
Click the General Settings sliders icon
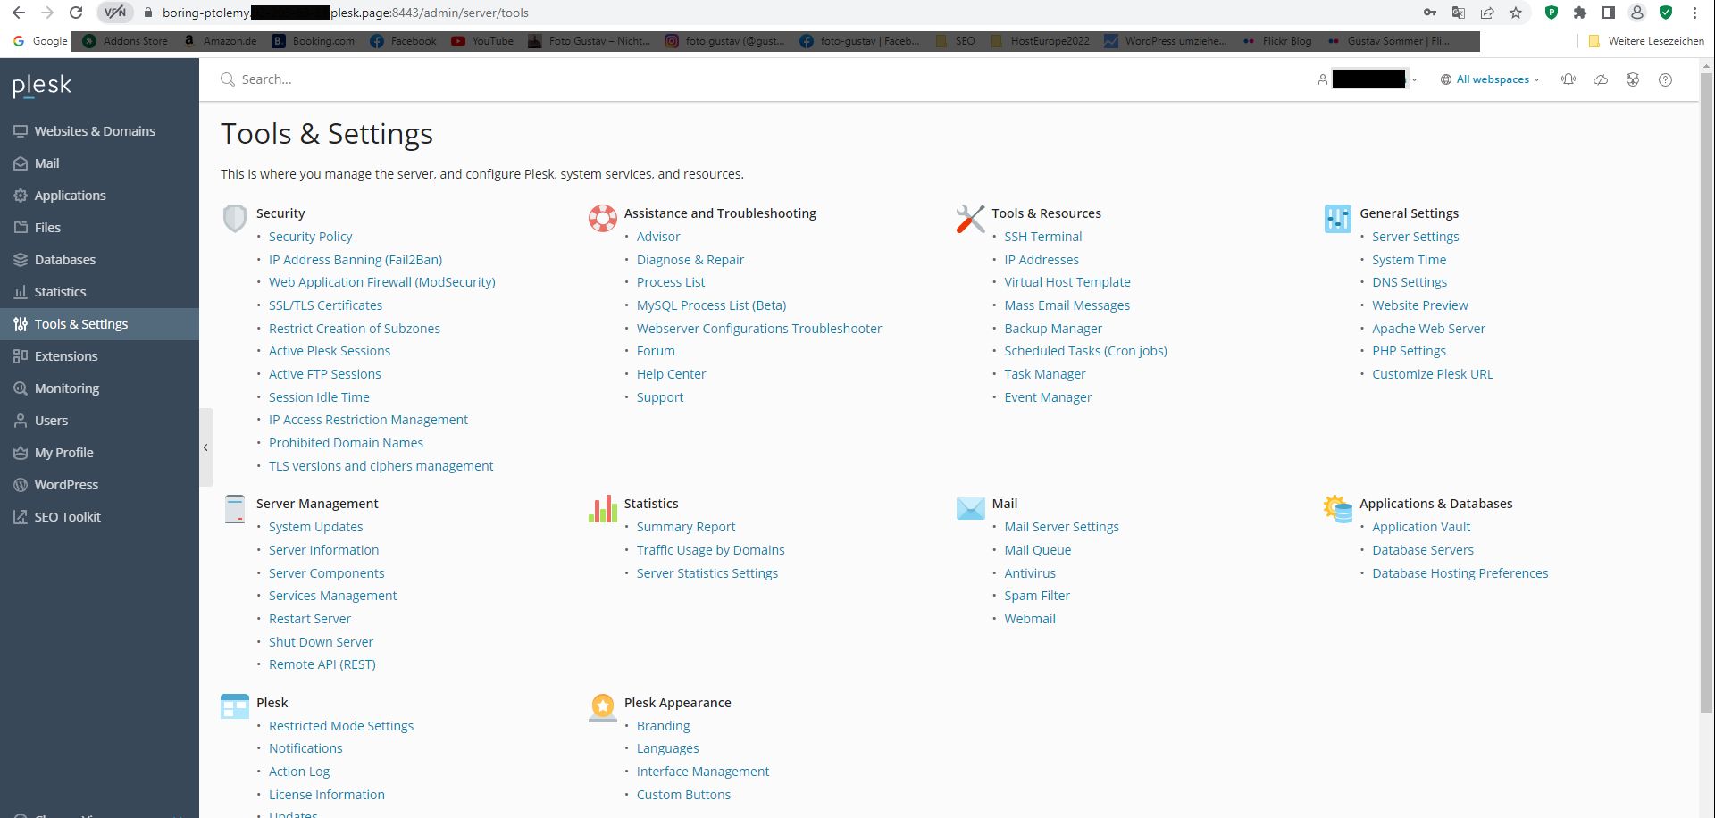click(1337, 218)
